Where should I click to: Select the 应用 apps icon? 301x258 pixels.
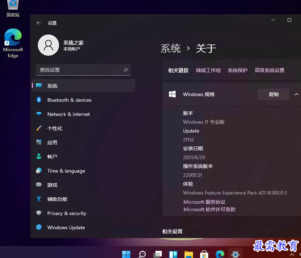39,142
